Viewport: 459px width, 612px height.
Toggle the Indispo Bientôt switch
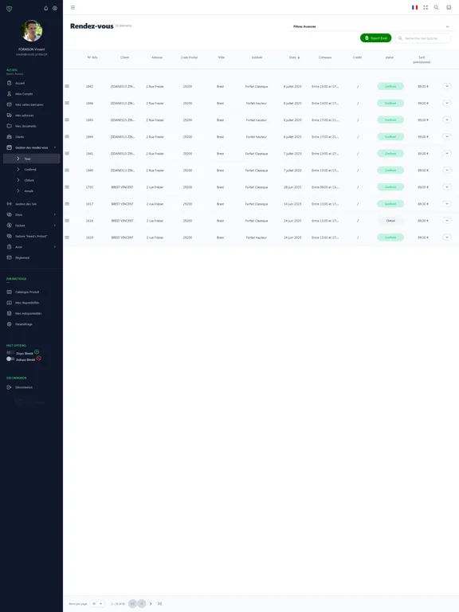coord(10,359)
